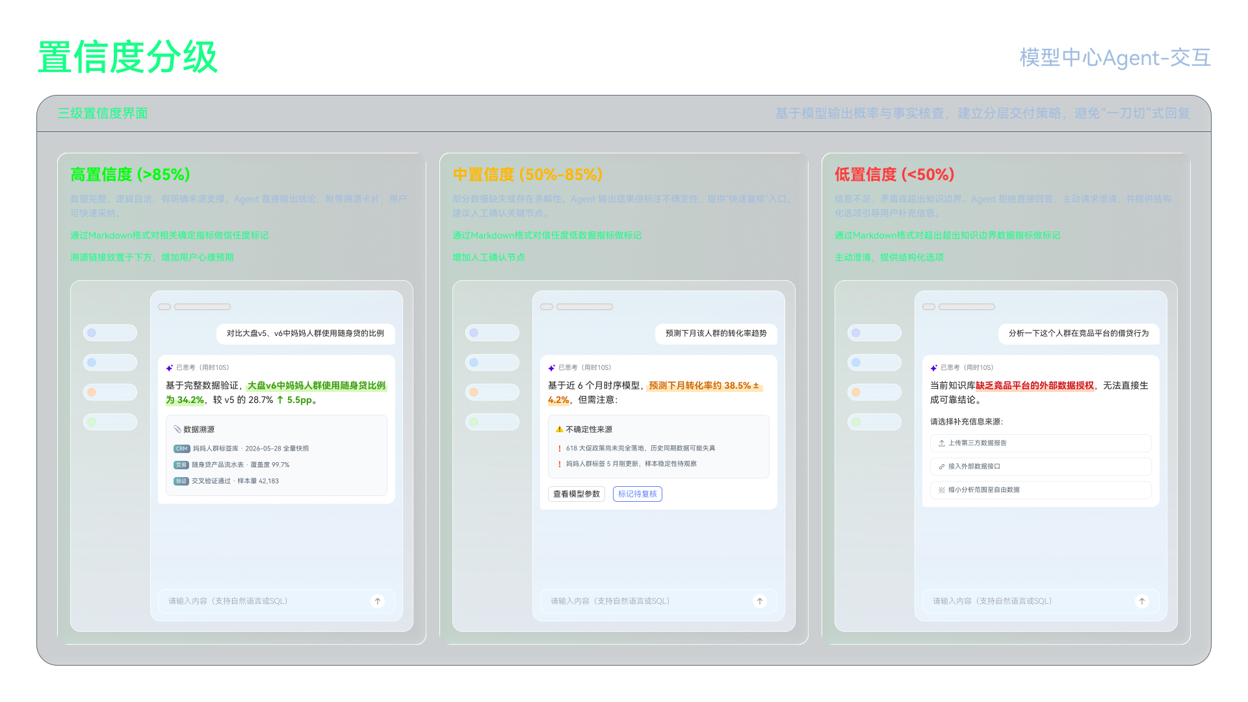
Task: Click send arrow in high-confidence panel input
Action: click(378, 601)
